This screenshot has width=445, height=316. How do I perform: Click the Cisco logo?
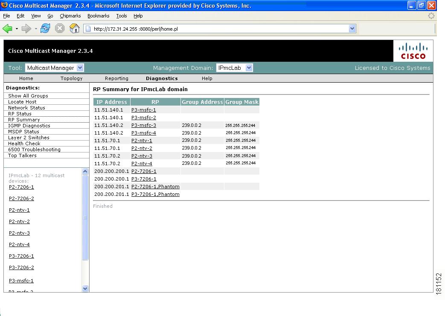tap(413, 51)
